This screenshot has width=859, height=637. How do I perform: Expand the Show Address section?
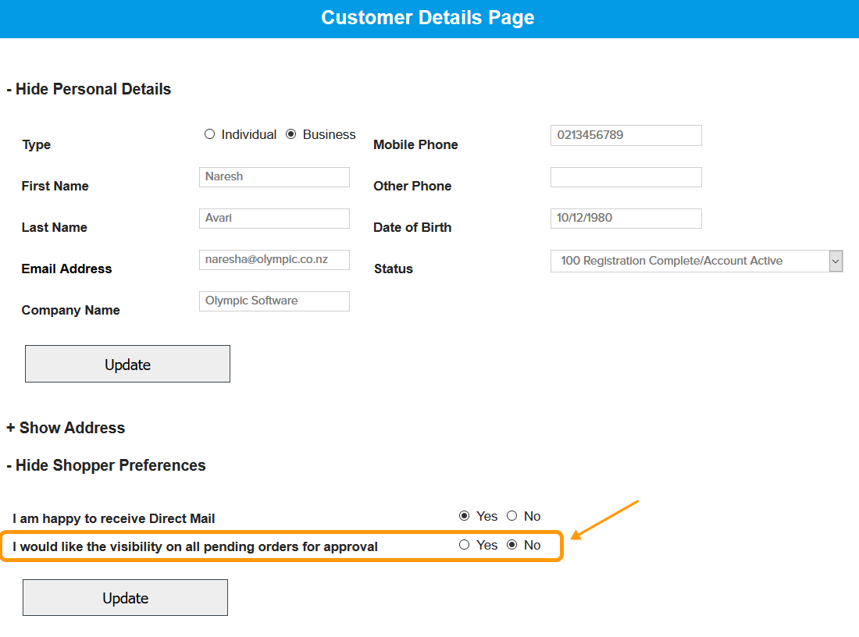coord(66,428)
